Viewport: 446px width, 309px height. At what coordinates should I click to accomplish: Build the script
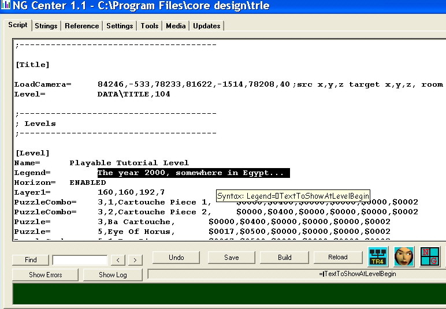click(x=284, y=258)
